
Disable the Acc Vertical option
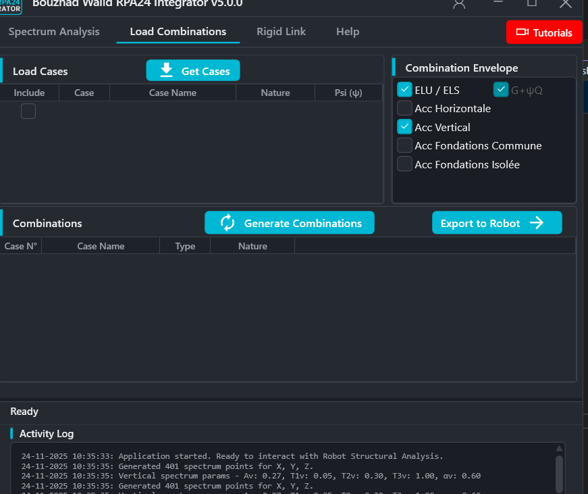pyautogui.click(x=404, y=126)
